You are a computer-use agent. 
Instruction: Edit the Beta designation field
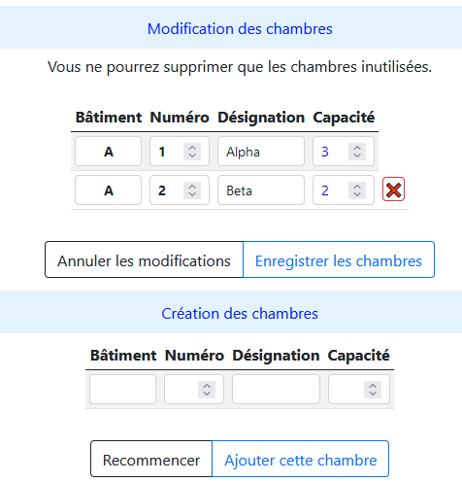coord(261,190)
